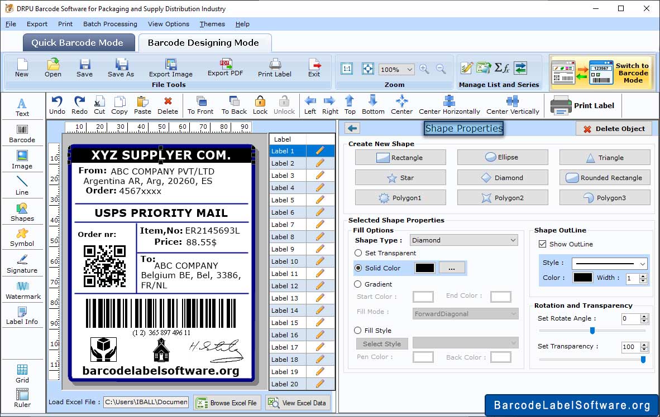The height and width of the screenshot is (417, 660).
Task: Edit Label 10 with its pencil icon
Action: coord(320,261)
